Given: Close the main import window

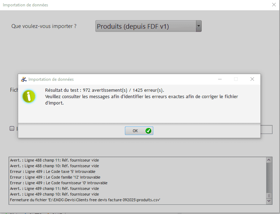Looking at the screenshot, I should tap(274, 5).
